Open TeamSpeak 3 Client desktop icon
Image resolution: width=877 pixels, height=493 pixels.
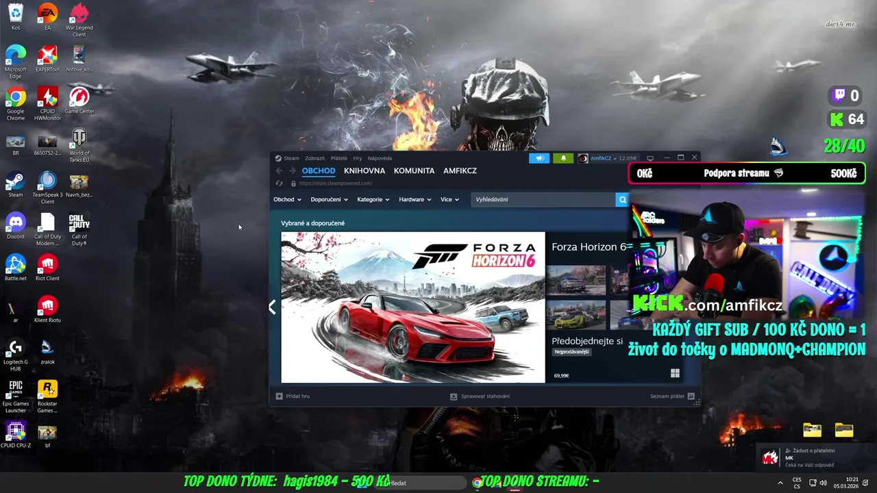coord(47,188)
